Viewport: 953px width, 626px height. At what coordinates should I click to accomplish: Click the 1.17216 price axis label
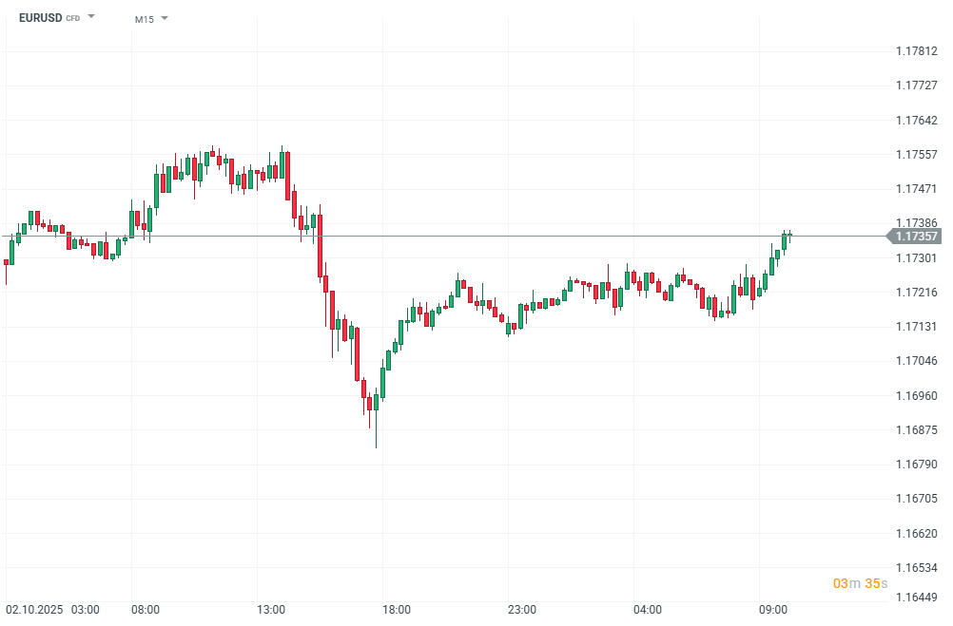tap(917, 293)
